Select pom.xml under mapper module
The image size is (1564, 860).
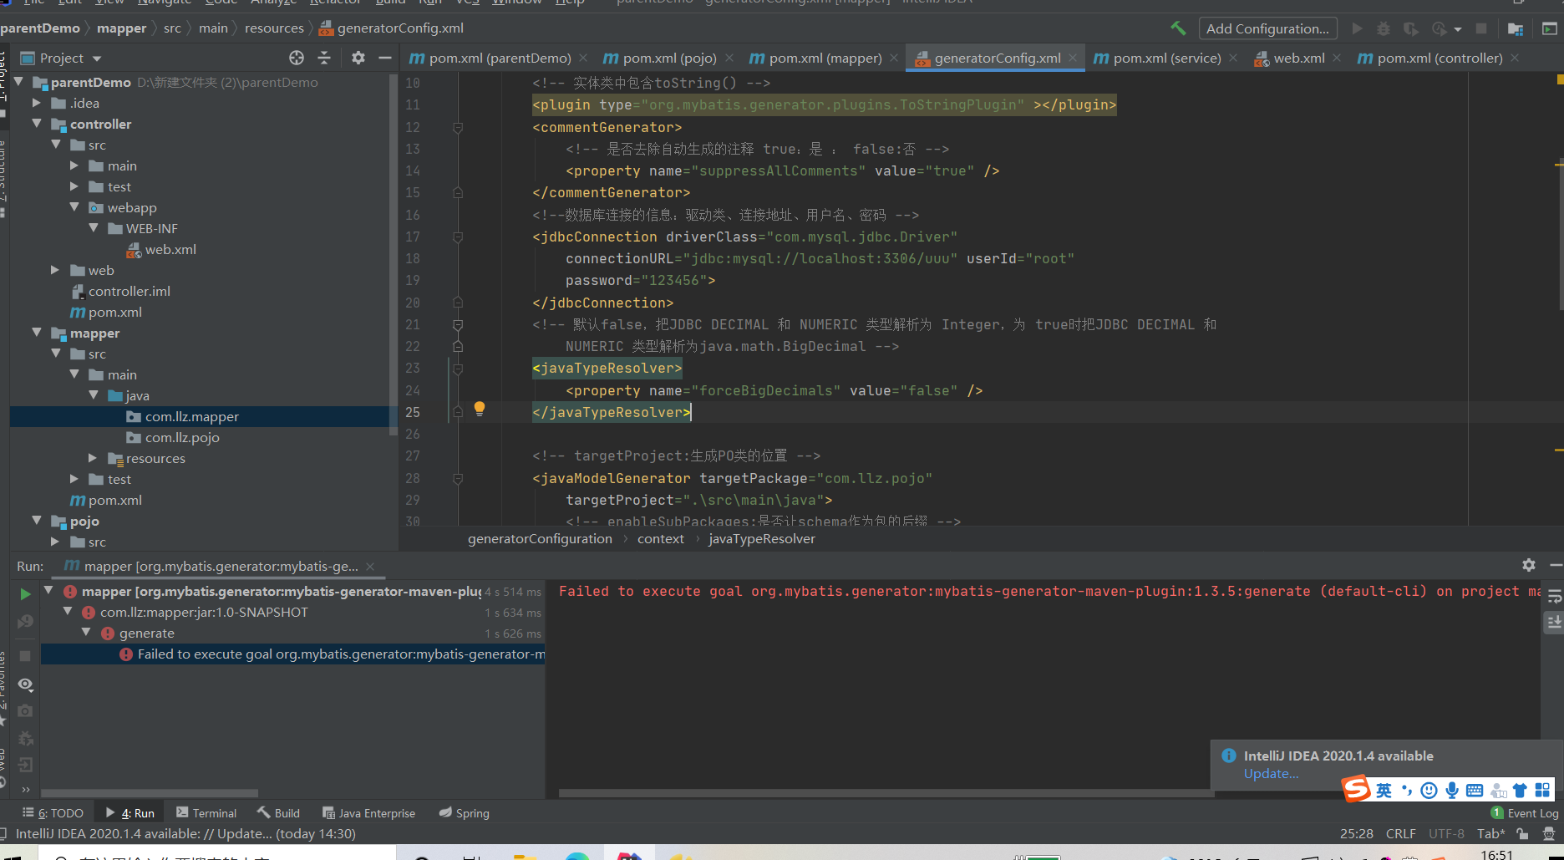click(x=115, y=500)
